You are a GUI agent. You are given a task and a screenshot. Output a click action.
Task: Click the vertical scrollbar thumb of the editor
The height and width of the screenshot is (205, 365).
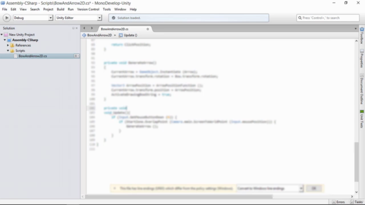[x=356, y=162]
